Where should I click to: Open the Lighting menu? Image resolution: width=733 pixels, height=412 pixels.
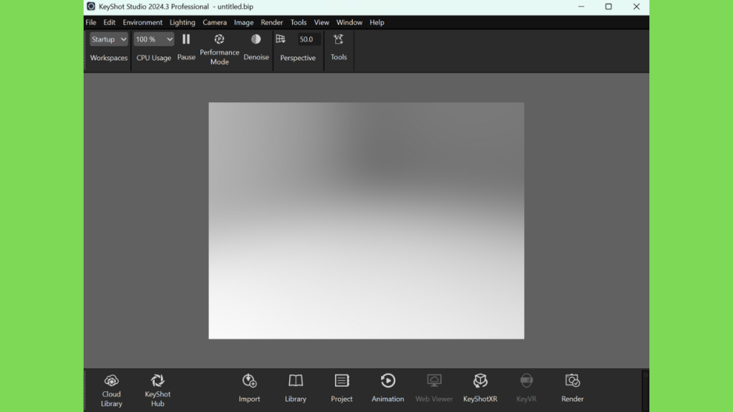[x=183, y=22]
